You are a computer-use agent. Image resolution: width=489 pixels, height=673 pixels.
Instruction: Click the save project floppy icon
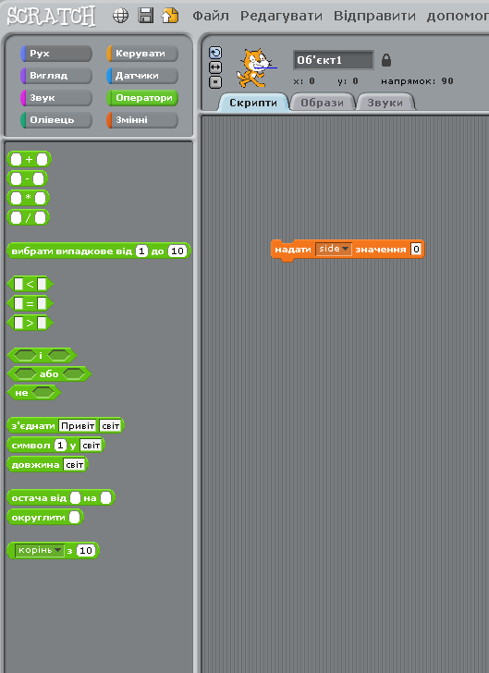click(145, 16)
